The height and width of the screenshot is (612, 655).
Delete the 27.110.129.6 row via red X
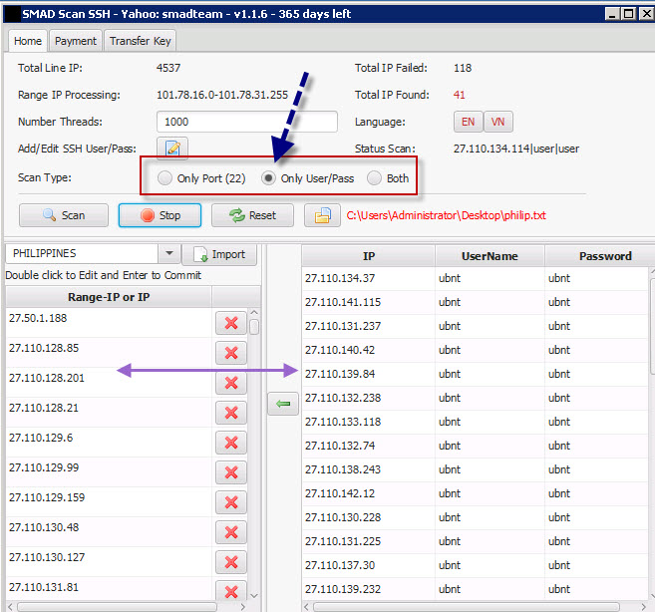pyautogui.click(x=230, y=442)
